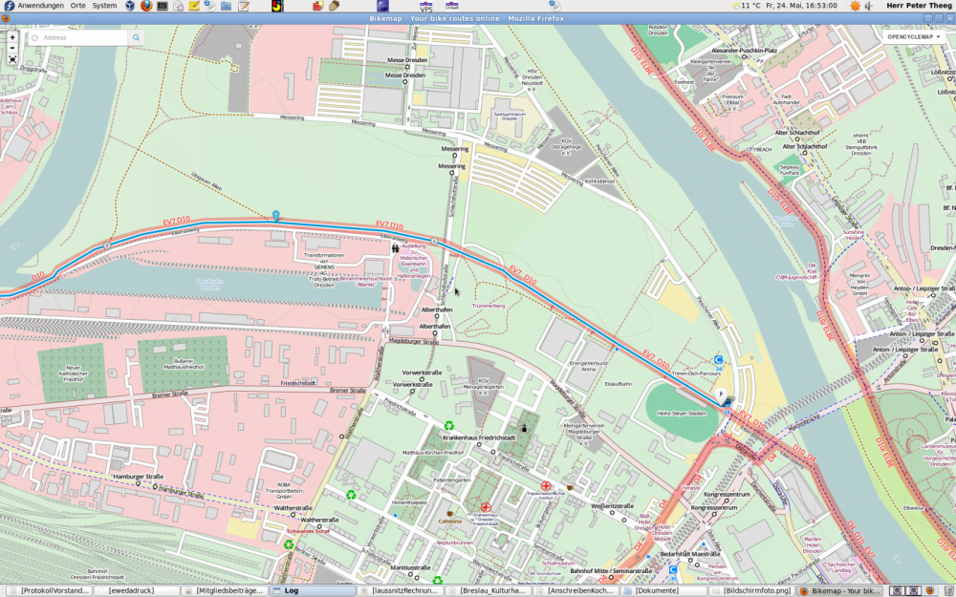Open the mail envelope launcher in the panel
Image resolution: width=956 pixels, height=597 pixels.
point(178,6)
